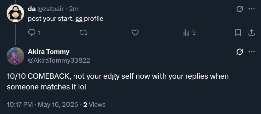Viewport: 261px width, 114px height.
Task: Open profile via 'da' display name
Action: click(32, 9)
